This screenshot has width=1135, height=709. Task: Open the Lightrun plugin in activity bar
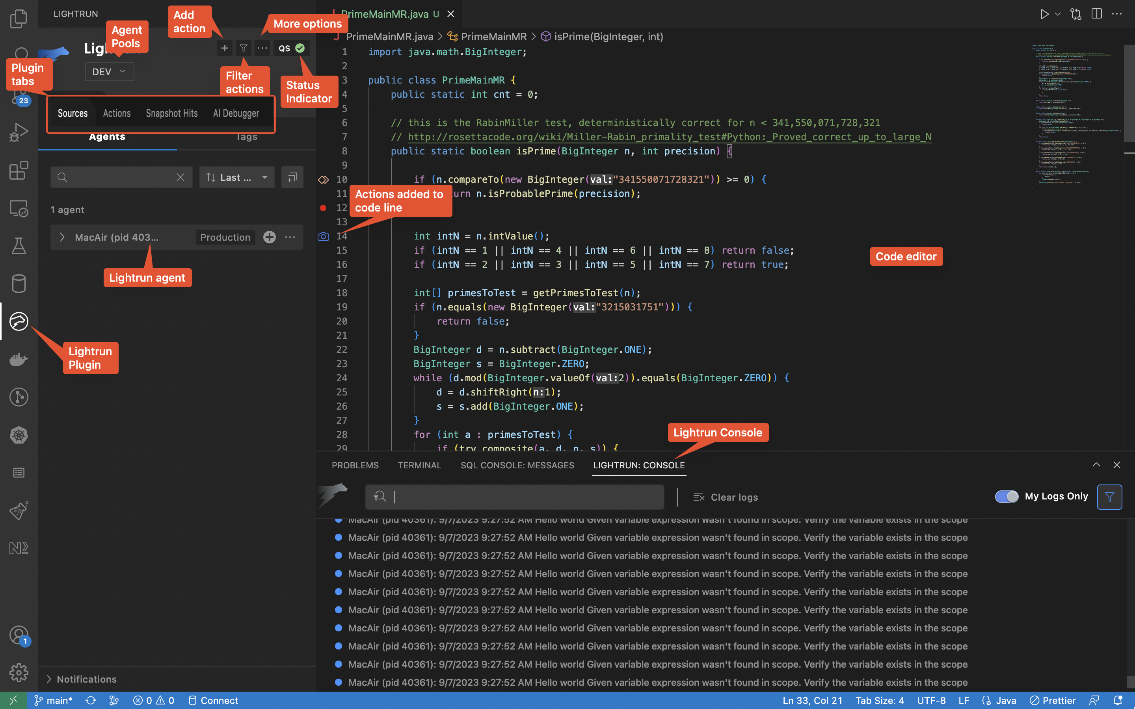[19, 322]
